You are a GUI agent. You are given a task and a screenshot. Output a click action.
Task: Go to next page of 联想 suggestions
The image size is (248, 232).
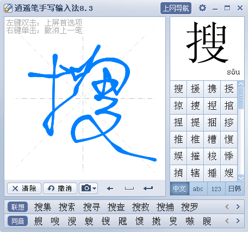pyautogui.click(x=238, y=206)
